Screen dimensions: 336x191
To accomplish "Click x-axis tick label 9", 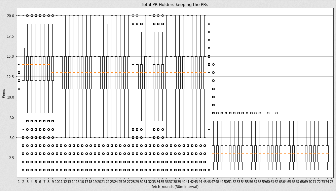I will coord(53,182).
